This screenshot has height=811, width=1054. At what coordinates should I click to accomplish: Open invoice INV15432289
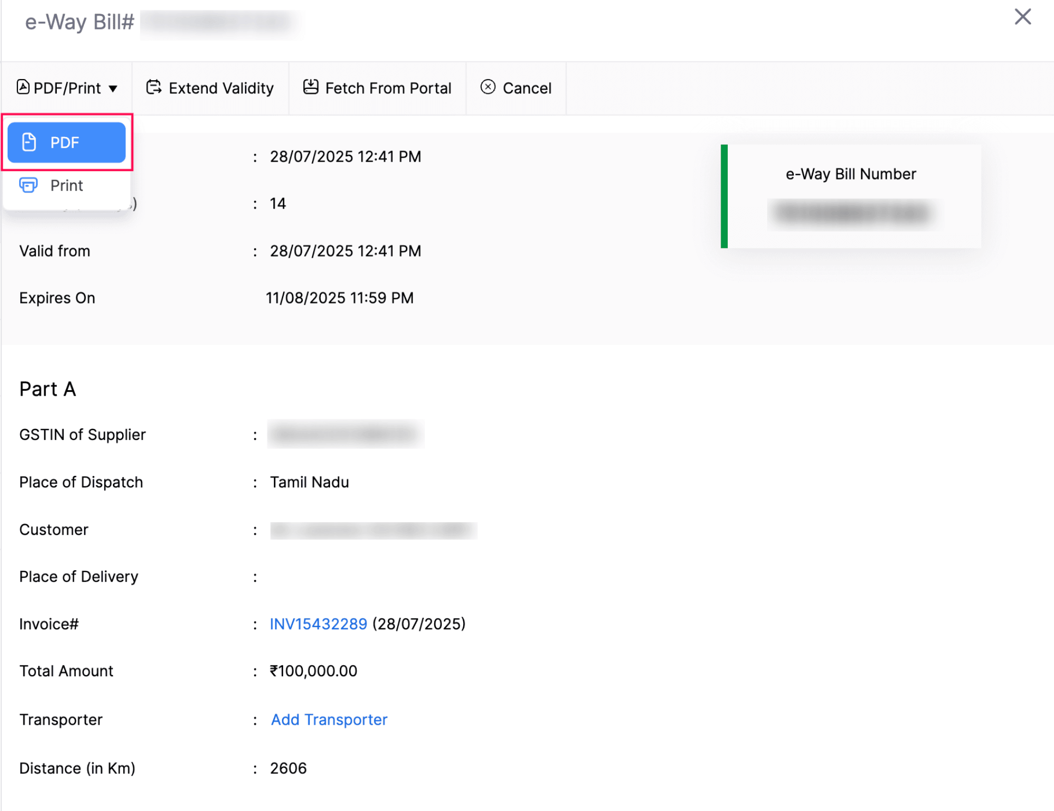(319, 624)
